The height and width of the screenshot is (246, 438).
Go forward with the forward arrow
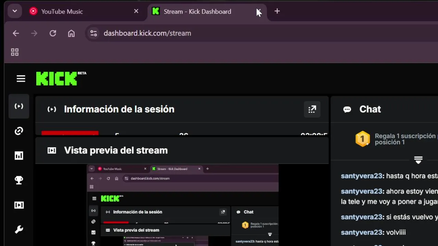pos(34,33)
